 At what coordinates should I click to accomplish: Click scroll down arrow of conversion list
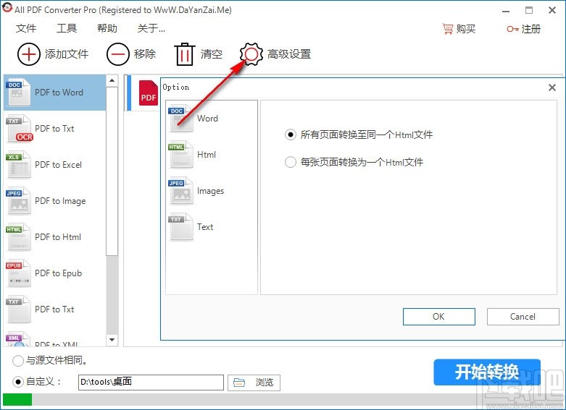(x=112, y=340)
